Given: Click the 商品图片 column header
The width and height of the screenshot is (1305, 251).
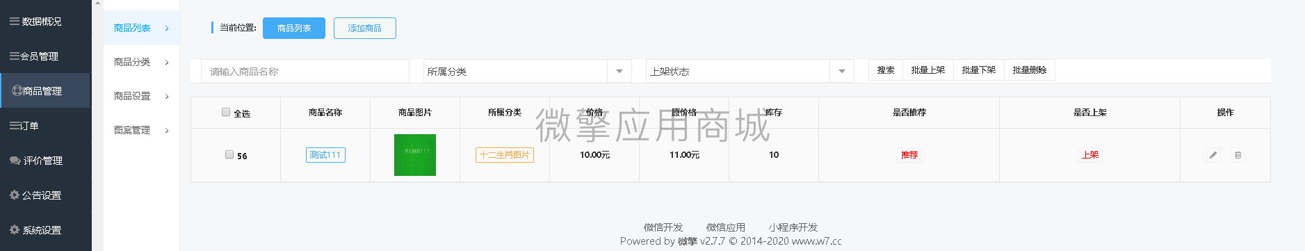Looking at the screenshot, I should pos(415,113).
